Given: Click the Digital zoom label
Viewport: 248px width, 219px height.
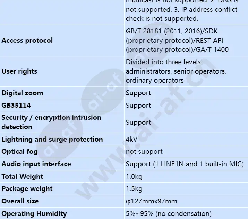Looking at the screenshot, I should point(22,93).
